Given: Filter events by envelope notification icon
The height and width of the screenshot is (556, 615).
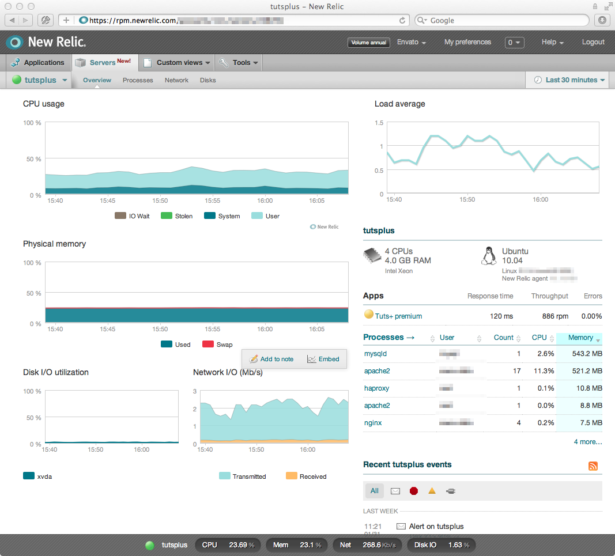Looking at the screenshot, I should pyautogui.click(x=395, y=491).
